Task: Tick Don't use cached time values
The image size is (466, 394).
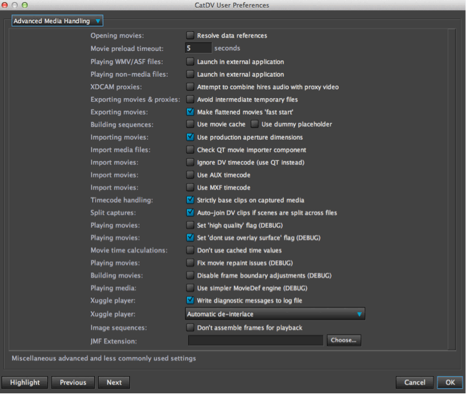Action: point(190,250)
